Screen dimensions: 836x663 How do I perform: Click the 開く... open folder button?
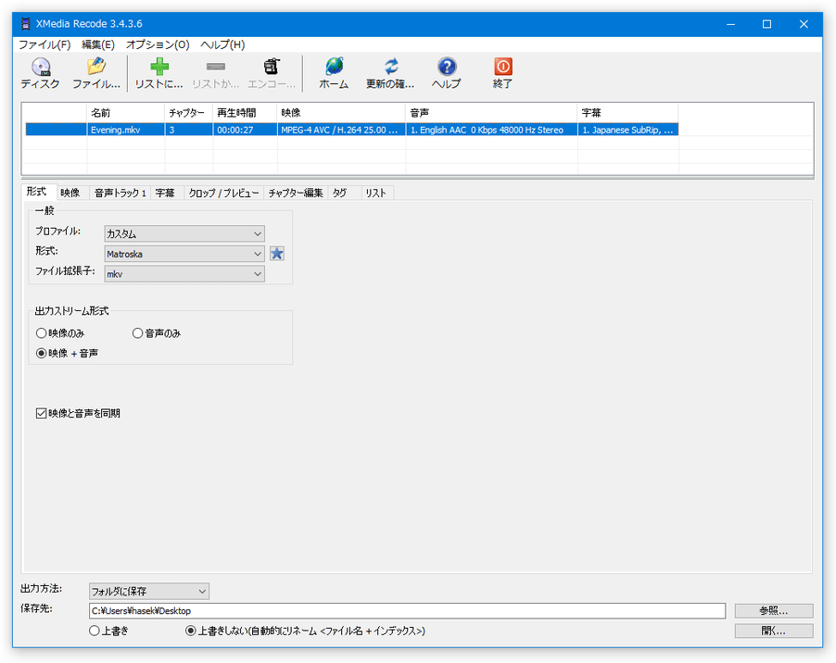pyautogui.click(x=774, y=631)
